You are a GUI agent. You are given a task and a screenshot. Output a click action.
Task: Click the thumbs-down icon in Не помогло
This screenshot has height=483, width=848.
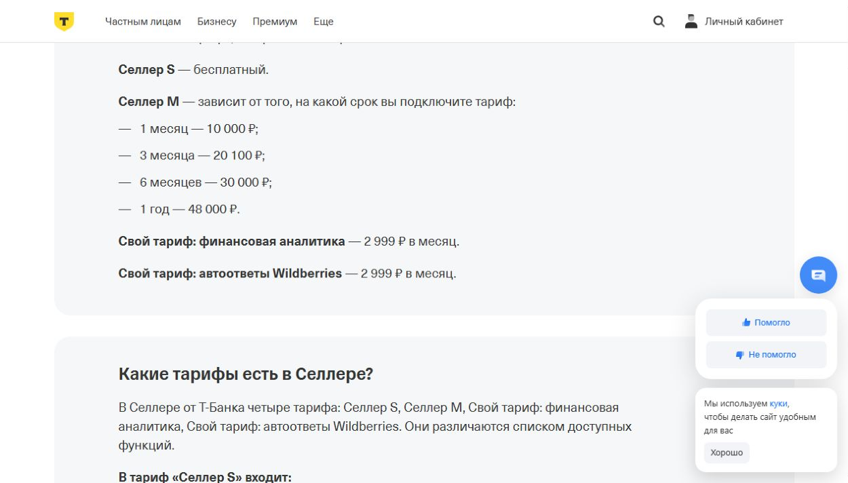[740, 355]
